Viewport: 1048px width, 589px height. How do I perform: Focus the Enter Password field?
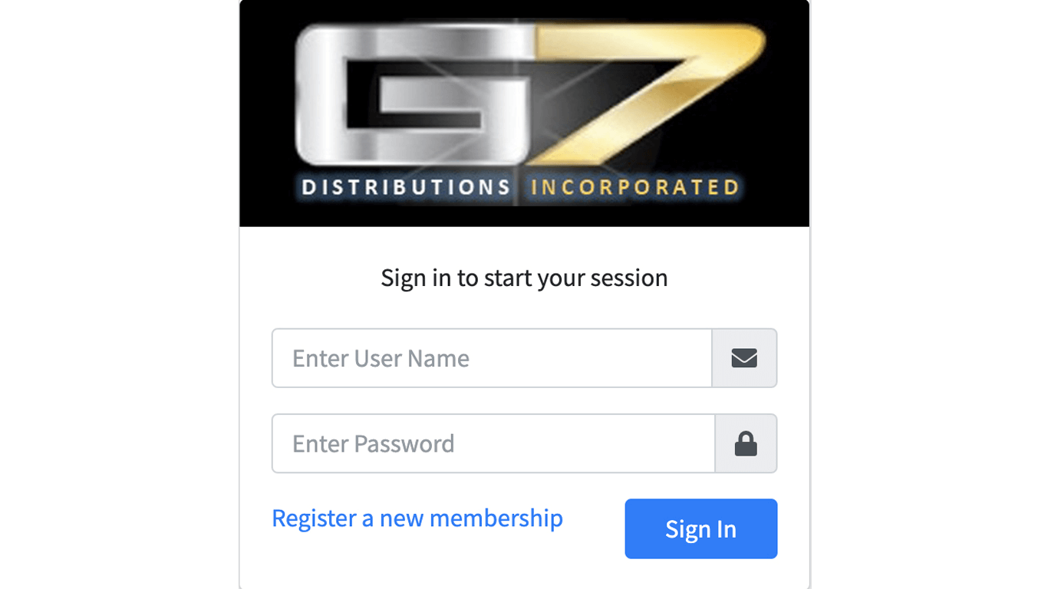[493, 444]
